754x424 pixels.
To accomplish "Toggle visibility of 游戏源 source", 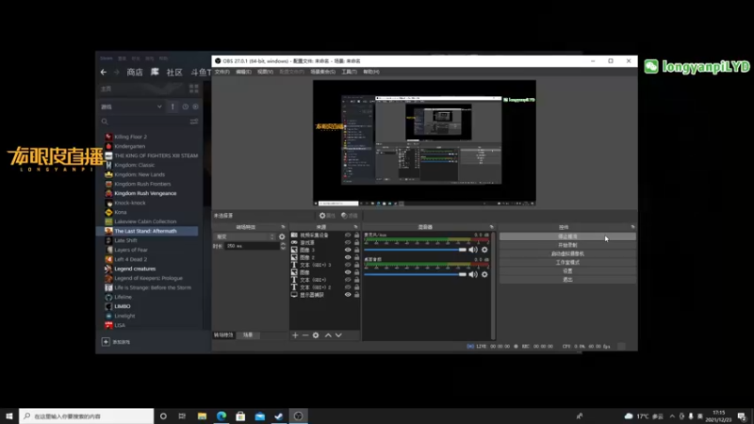I will [348, 243].
